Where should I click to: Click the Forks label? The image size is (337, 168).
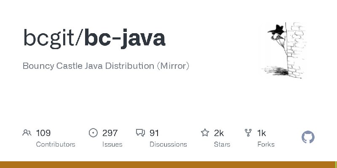click(x=266, y=144)
